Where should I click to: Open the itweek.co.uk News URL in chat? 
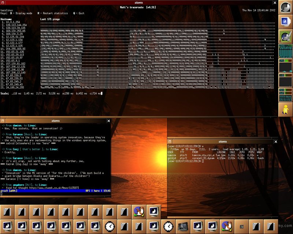(54, 188)
